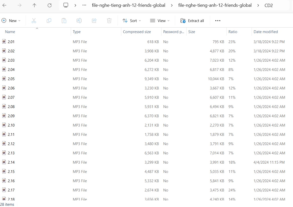Click the Share icon in toolbar
This screenshot has width=293, height=207.
click(94, 21)
